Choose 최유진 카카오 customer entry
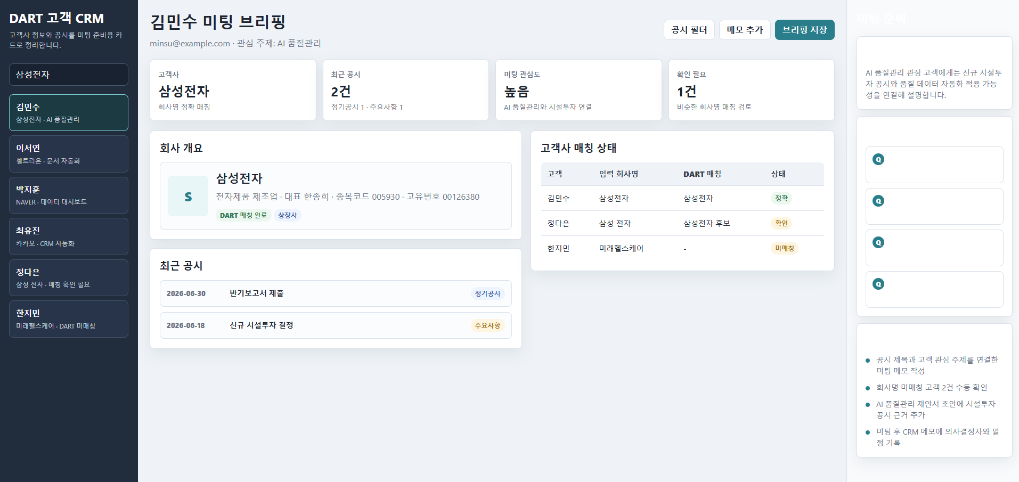1019x482 pixels. [x=69, y=236]
